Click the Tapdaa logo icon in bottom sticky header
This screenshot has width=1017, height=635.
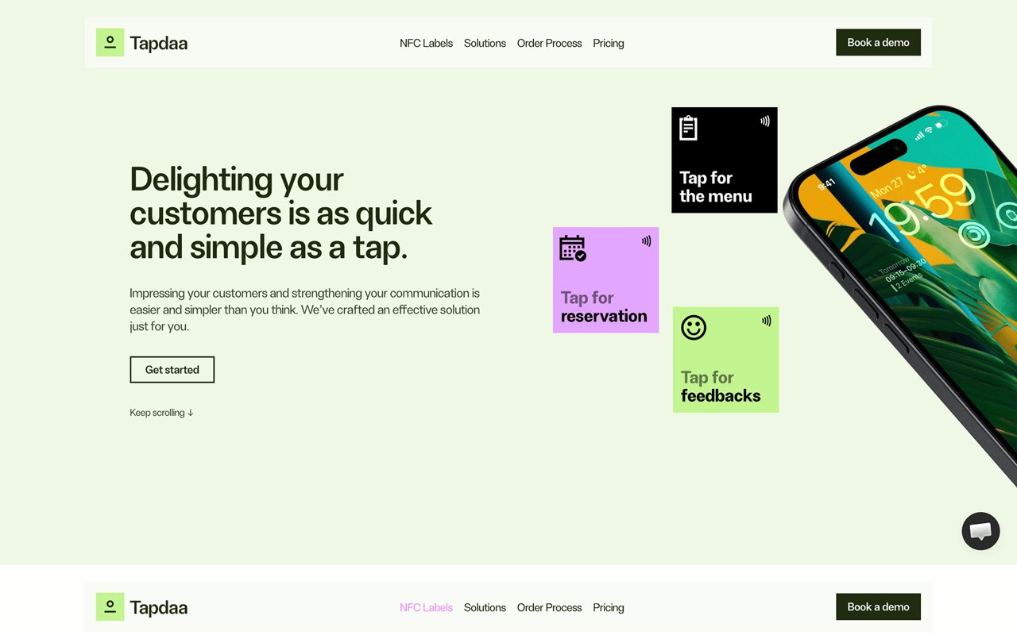point(110,606)
